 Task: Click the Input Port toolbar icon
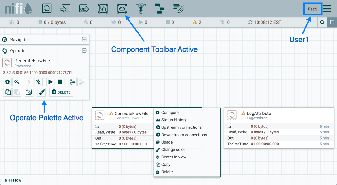66,9
